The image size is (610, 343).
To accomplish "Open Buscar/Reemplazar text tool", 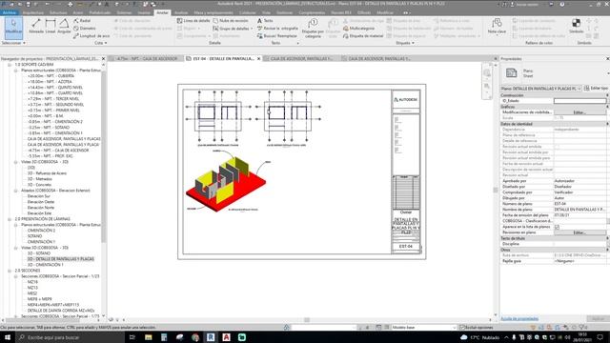I will pos(277,36).
